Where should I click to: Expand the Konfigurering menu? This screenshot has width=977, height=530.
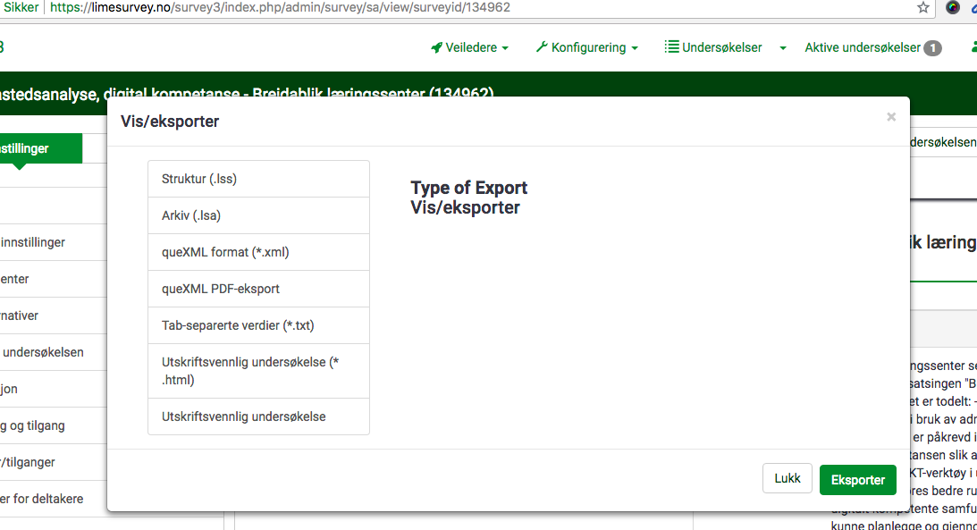pos(586,48)
